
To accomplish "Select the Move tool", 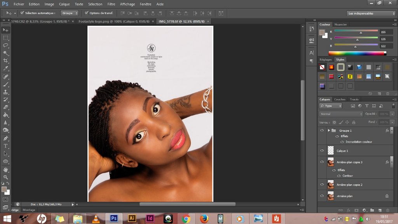I will [5, 30].
